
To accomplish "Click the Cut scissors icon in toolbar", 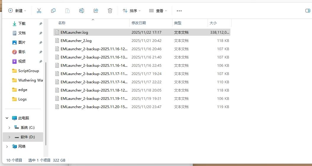I will pyautogui.click(x=39, y=11).
